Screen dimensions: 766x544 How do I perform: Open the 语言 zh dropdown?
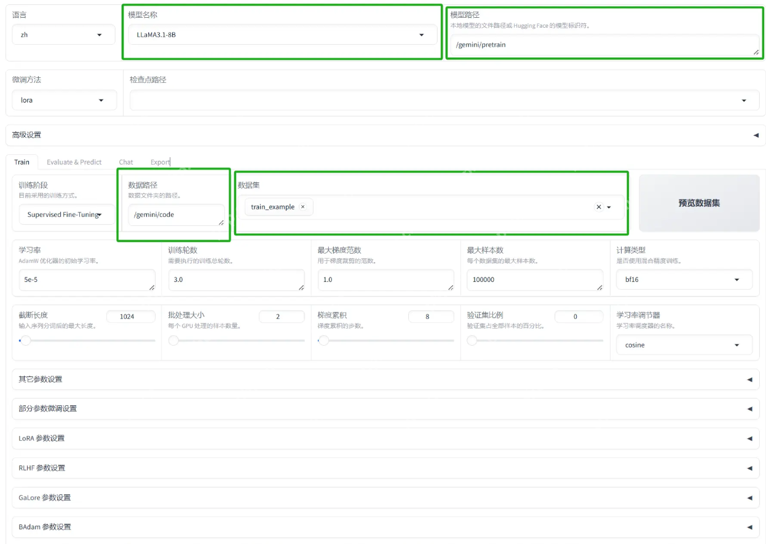63,35
